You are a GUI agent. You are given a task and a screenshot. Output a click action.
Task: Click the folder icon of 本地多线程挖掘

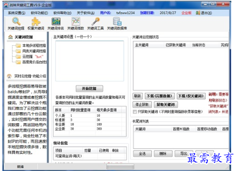tap(18, 45)
